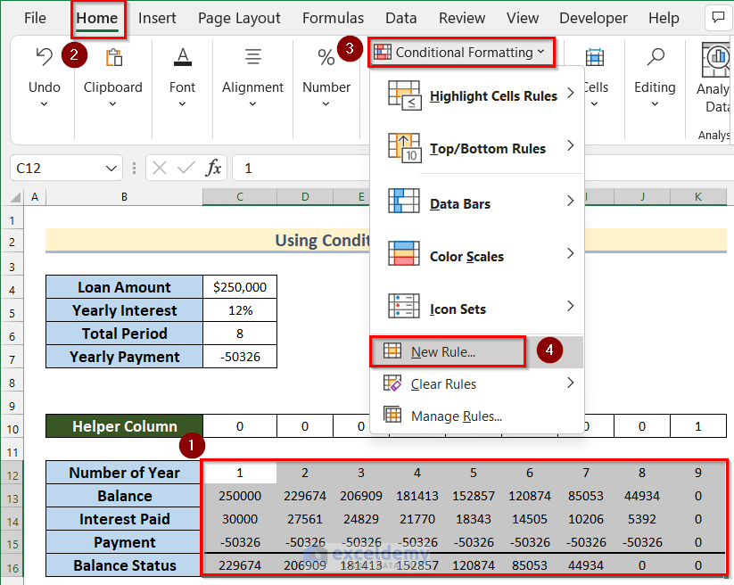Open the Formulas ribbon tab
Screen dimensions: 734x585
(333, 17)
